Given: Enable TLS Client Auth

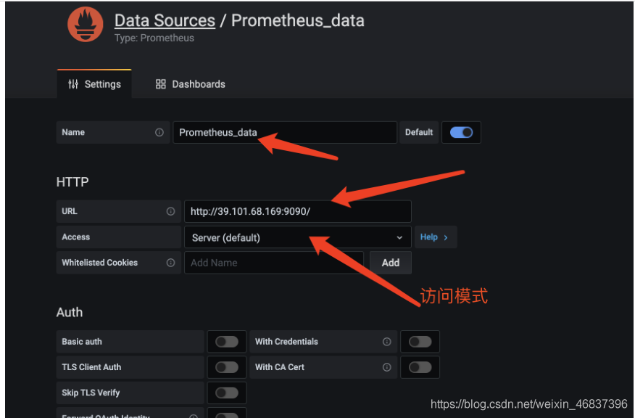Looking at the screenshot, I should click(227, 367).
